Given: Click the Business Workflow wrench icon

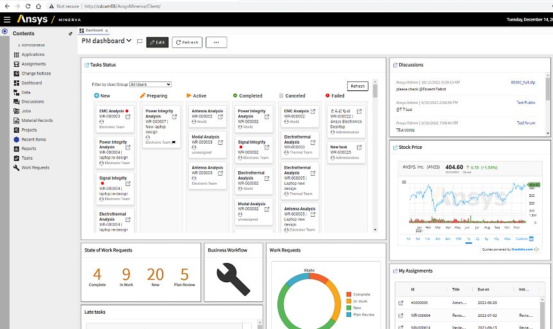Looking at the screenshot, I should pos(233,279).
